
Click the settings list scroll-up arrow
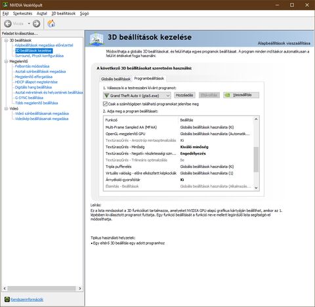click(x=256, y=119)
